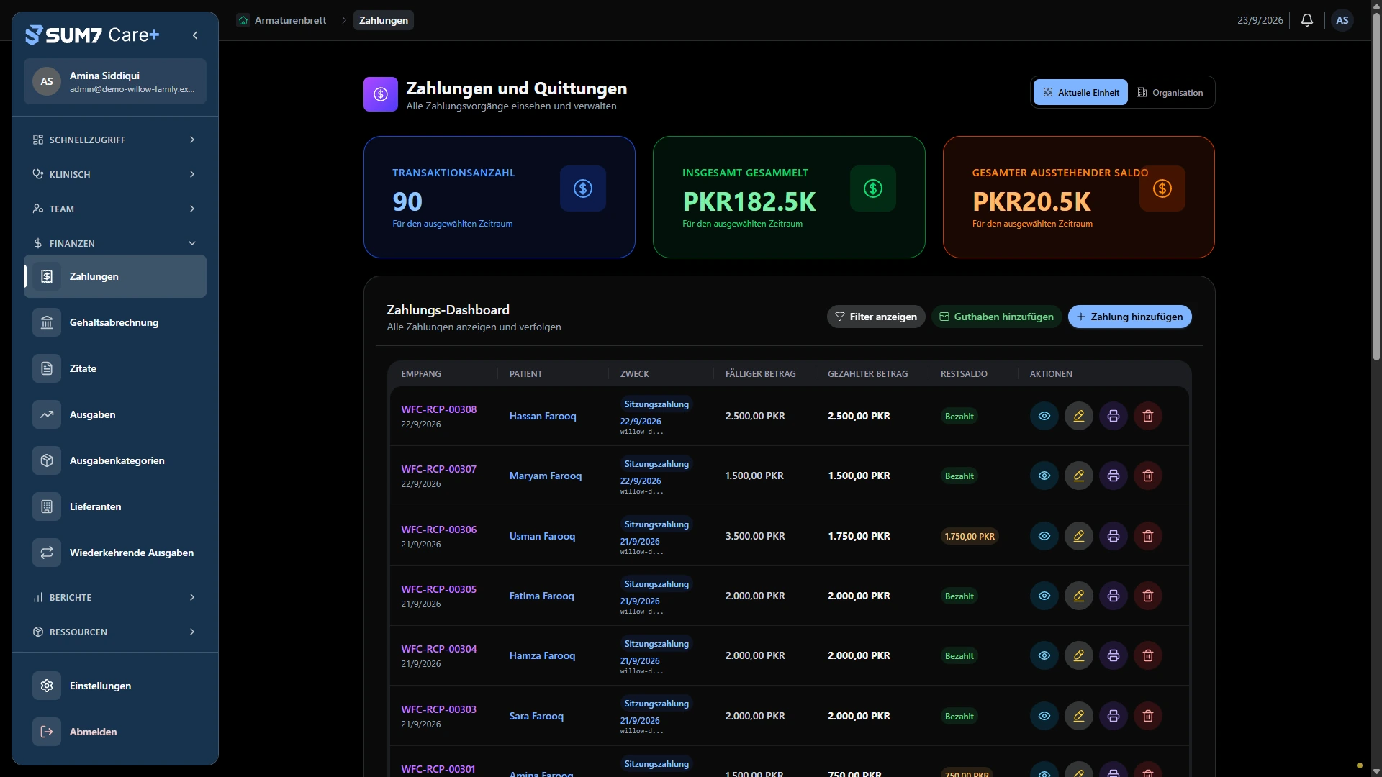
Task: Open patient Hassan Farooq
Action: click(x=543, y=416)
